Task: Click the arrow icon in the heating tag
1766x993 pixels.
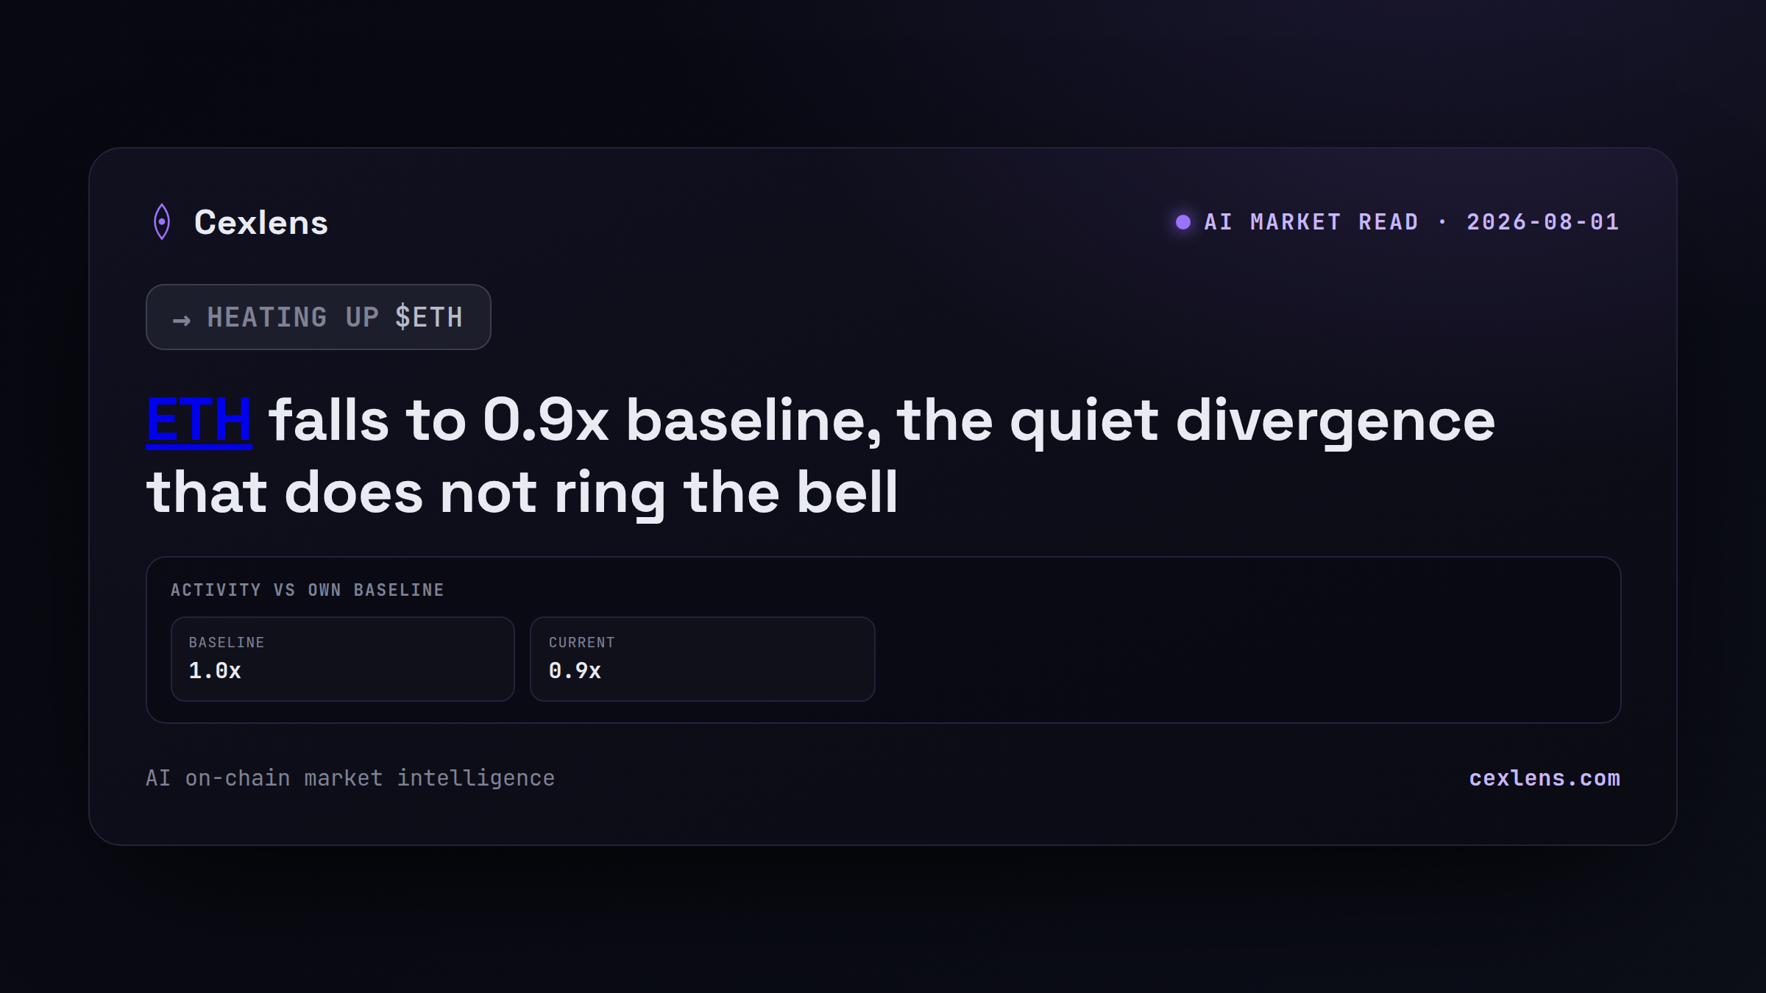Action: [x=182, y=320]
